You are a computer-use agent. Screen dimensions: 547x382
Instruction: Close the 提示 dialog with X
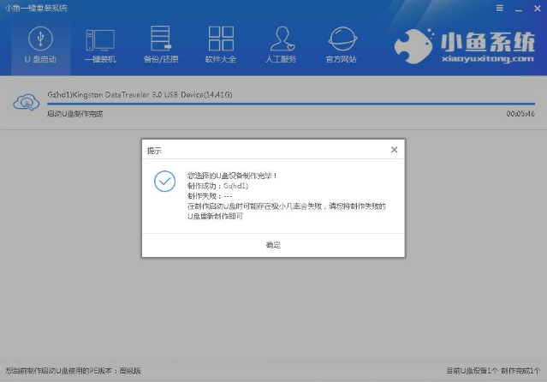point(394,149)
